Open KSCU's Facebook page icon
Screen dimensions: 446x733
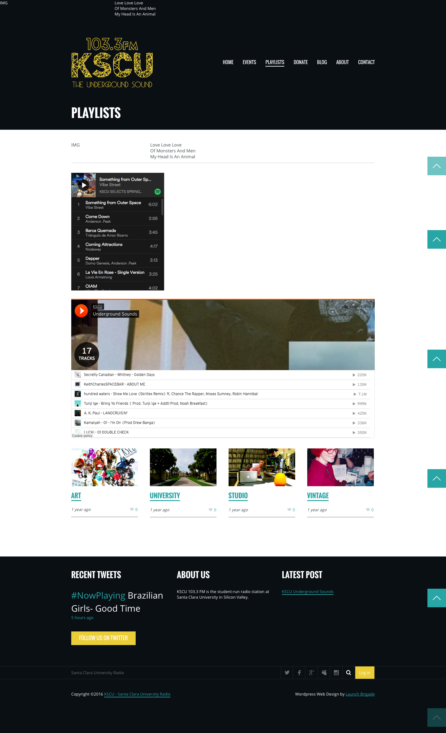coord(299,673)
